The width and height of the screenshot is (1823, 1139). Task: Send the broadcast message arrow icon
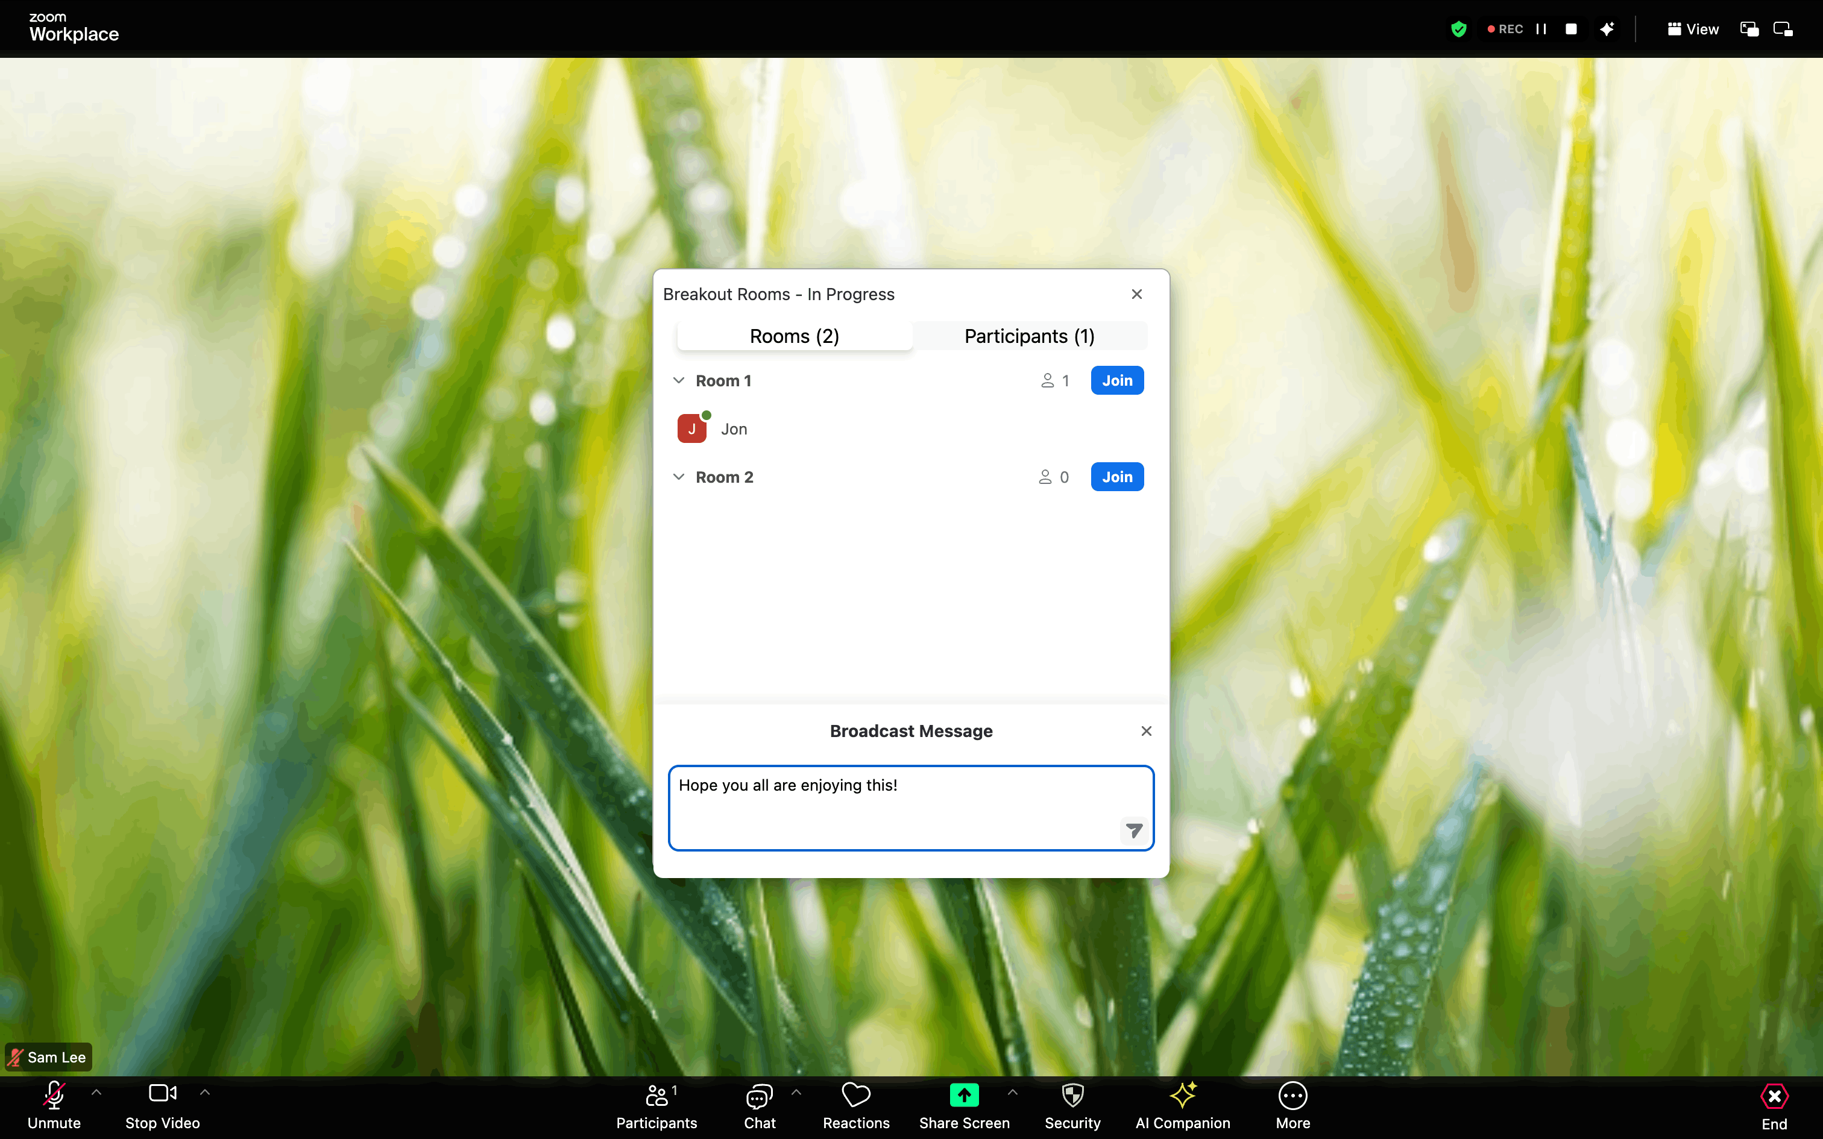click(1134, 830)
